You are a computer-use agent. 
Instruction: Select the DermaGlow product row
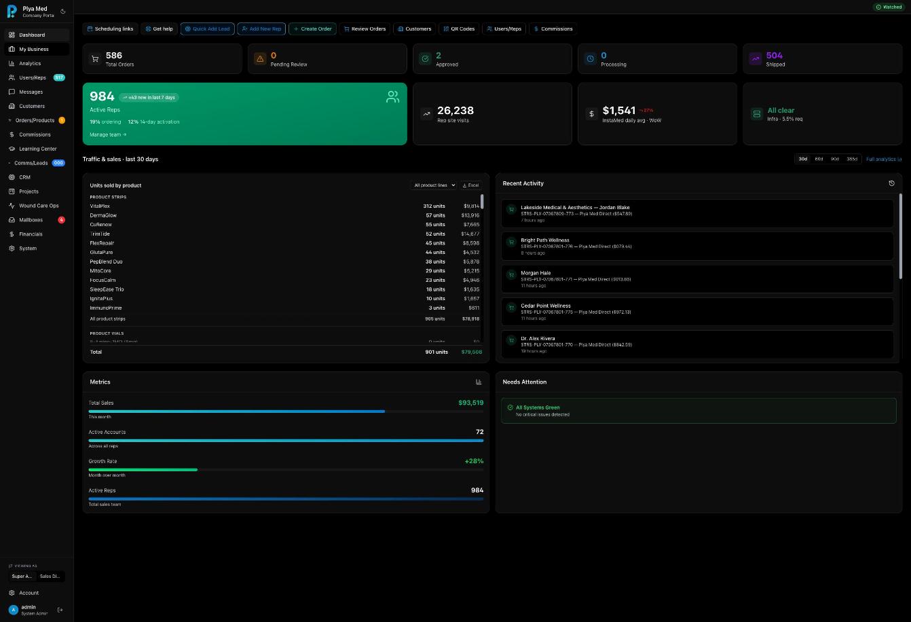point(284,215)
